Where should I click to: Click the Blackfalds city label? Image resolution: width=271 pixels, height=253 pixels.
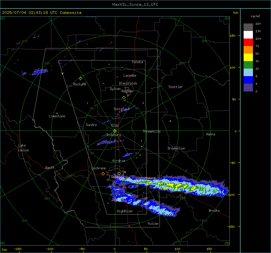(x=128, y=83)
